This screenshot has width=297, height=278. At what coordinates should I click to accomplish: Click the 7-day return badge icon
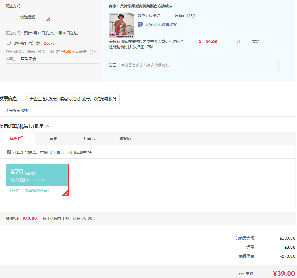click(x=140, y=25)
